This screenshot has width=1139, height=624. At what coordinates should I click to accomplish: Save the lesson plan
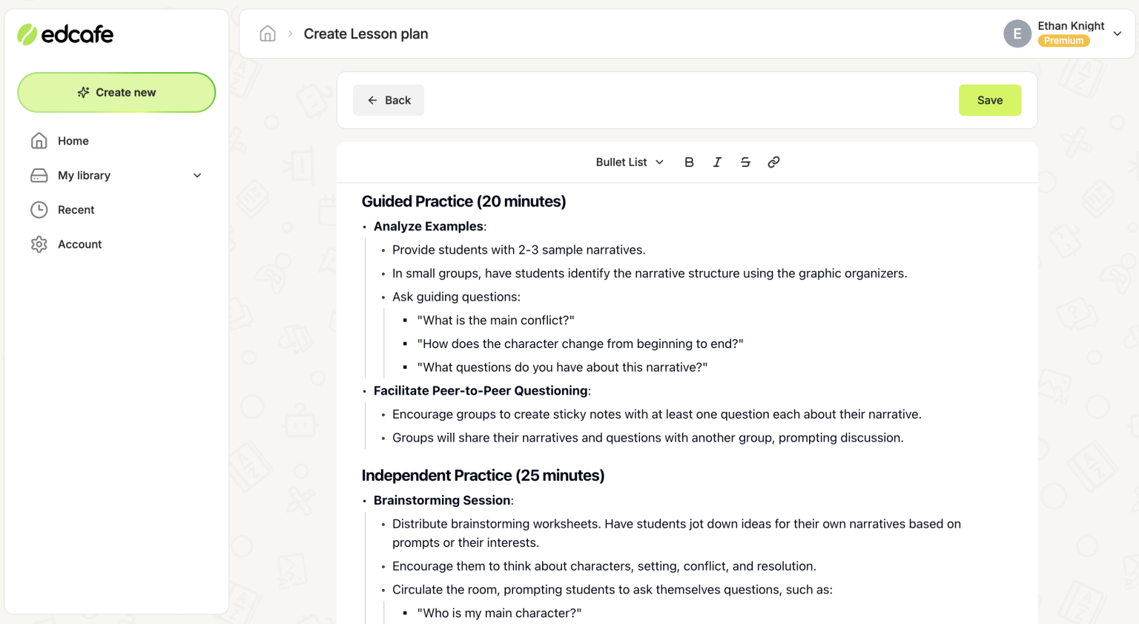(990, 99)
